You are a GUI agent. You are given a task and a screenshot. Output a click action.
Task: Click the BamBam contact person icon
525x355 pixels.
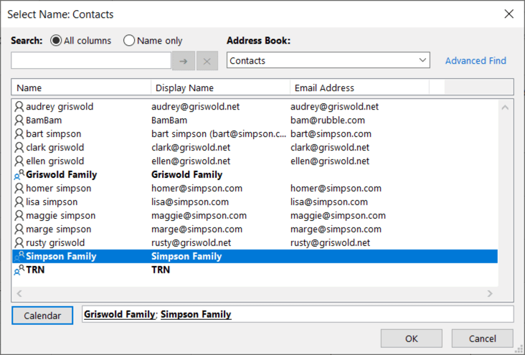[x=19, y=120]
